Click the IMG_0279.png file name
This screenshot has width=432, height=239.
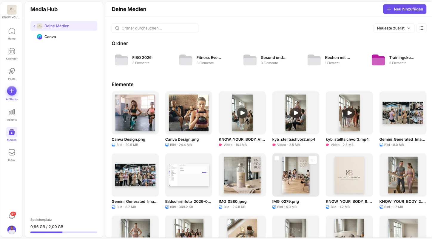pos(286,202)
